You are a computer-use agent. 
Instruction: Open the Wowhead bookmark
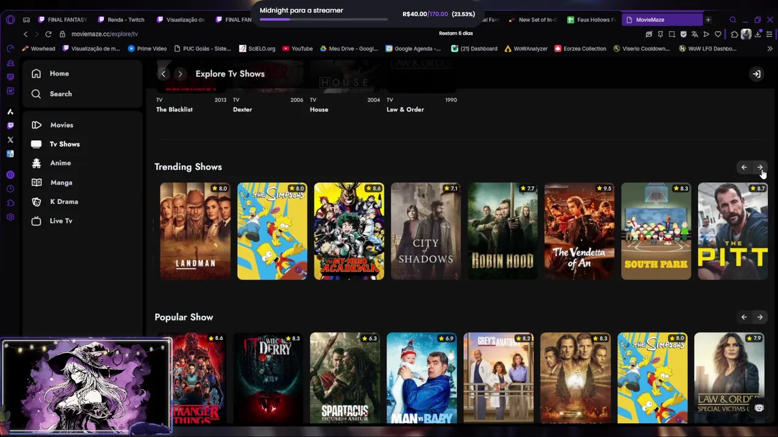38,49
